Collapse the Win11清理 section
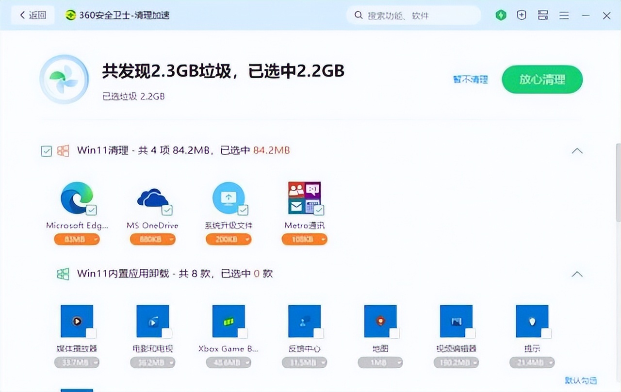Viewport: 621px width, 392px height. pyautogui.click(x=577, y=151)
